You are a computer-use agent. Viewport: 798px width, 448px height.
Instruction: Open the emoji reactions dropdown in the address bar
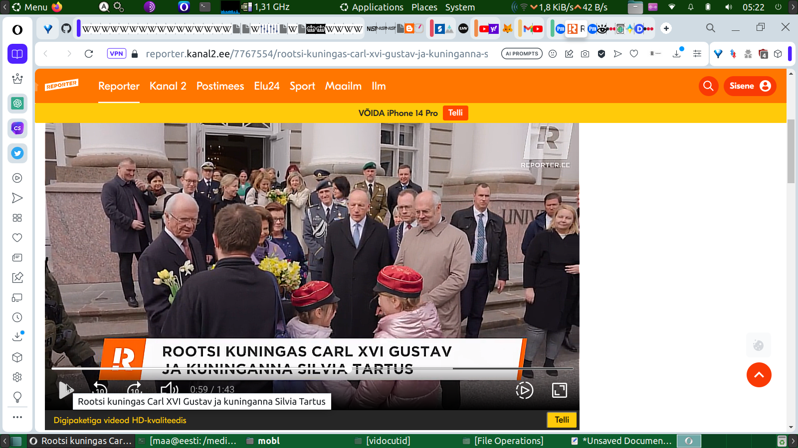pyautogui.click(x=553, y=54)
